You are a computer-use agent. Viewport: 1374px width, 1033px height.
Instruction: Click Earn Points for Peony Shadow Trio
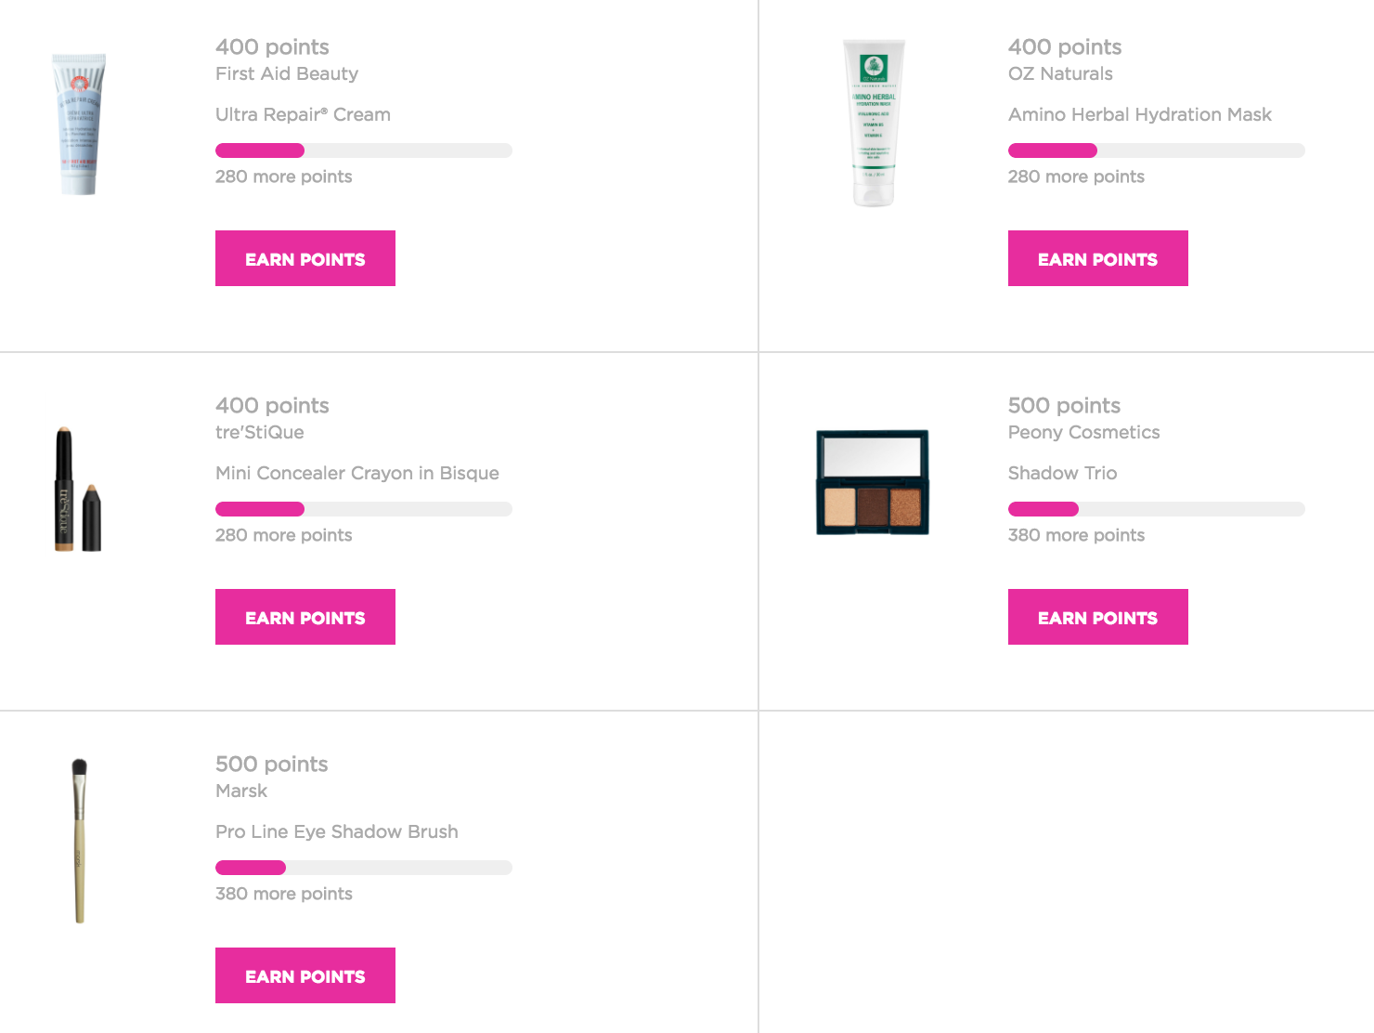tap(1098, 617)
